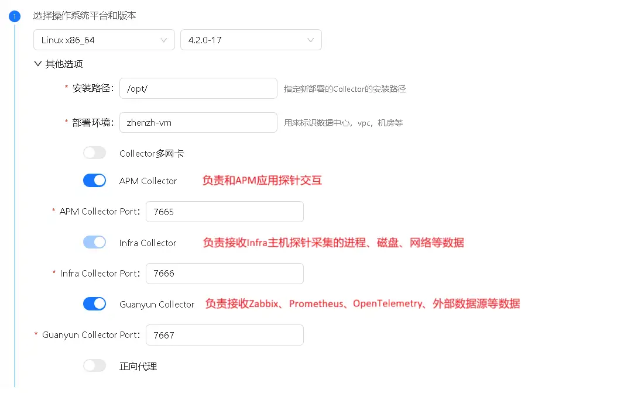Viewport: 624px width, 404px height.
Task: Click the APM Collector Port field 7665
Action: [x=224, y=212]
